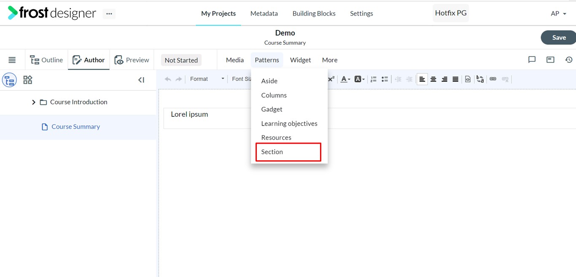Choose the Learning objectives pattern
Image resolution: width=576 pixels, height=277 pixels.
(289, 124)
